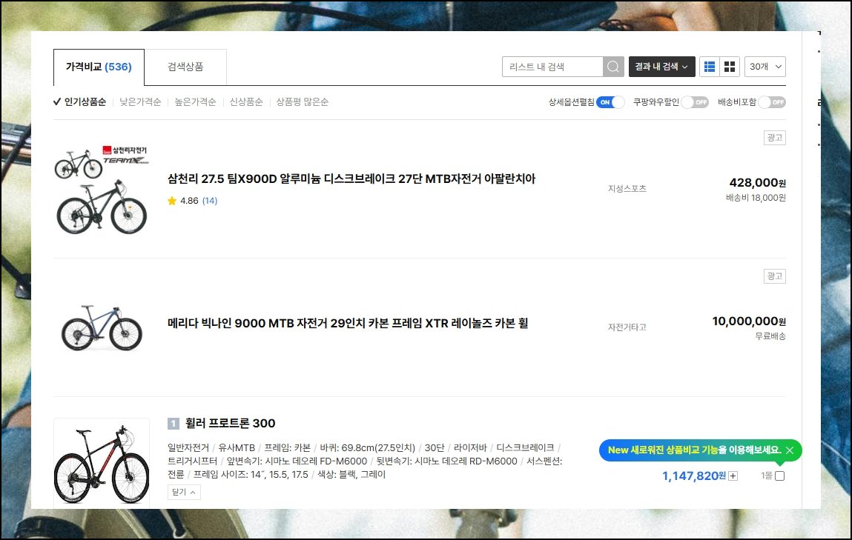
Task: Click 광고 badge on 삼천리 listing
Action: pos(775,138)
